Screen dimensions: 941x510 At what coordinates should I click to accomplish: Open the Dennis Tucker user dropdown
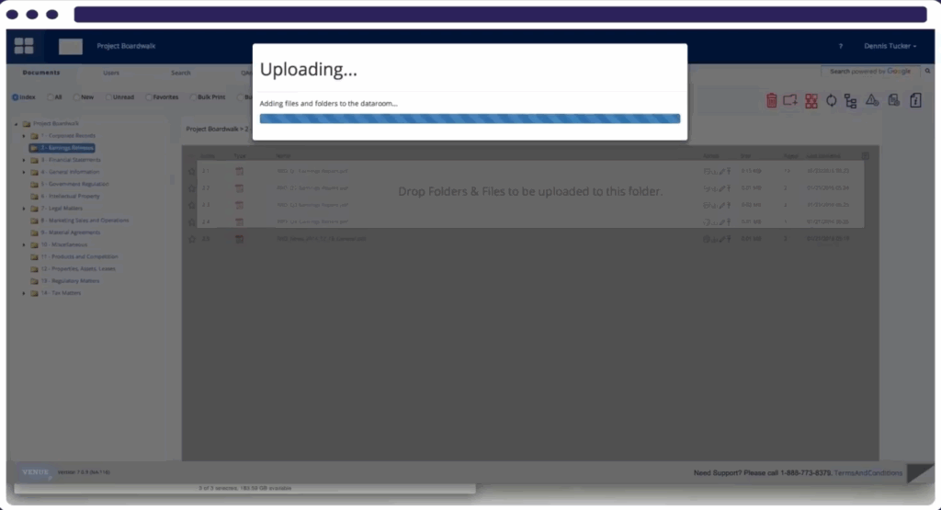pyautogui.click(x=890, y=46)
